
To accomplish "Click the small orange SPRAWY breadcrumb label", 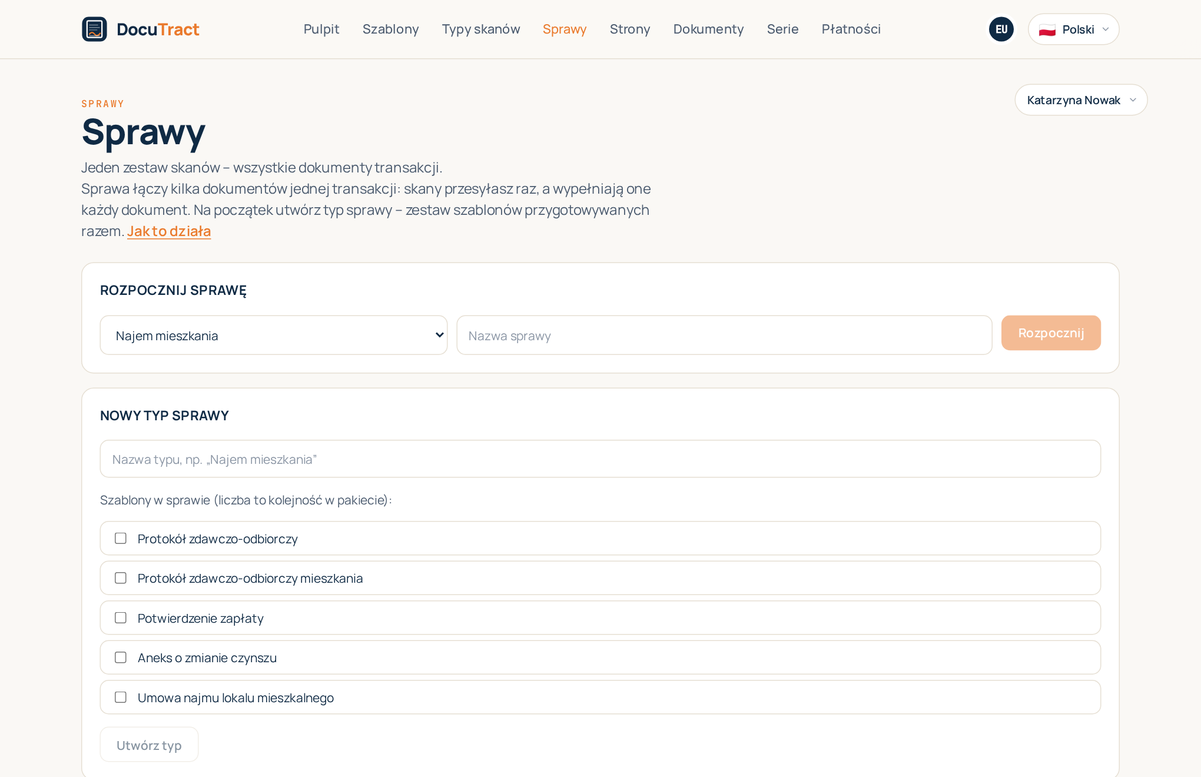I will click(x=102, y=104).
